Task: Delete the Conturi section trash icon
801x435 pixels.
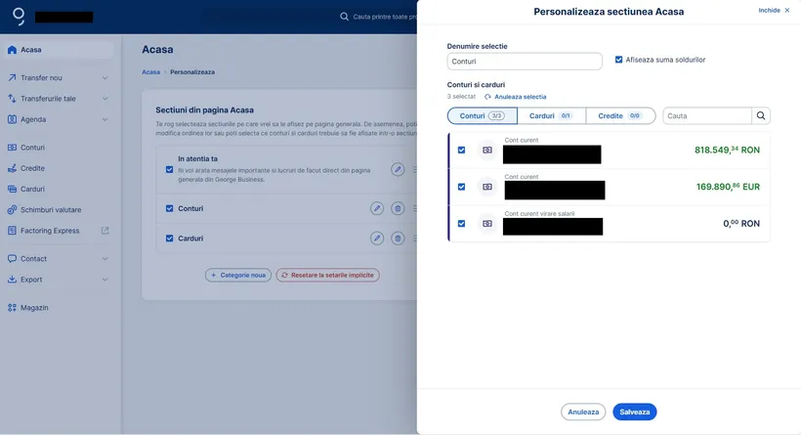Action: point(398,208)
